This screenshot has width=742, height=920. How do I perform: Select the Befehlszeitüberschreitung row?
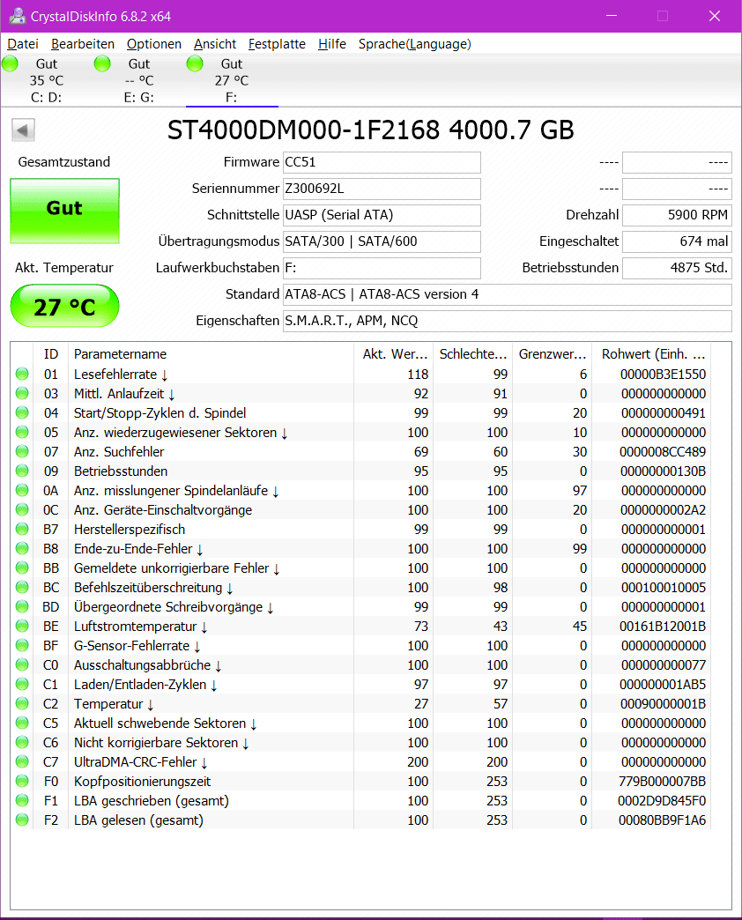360,587
